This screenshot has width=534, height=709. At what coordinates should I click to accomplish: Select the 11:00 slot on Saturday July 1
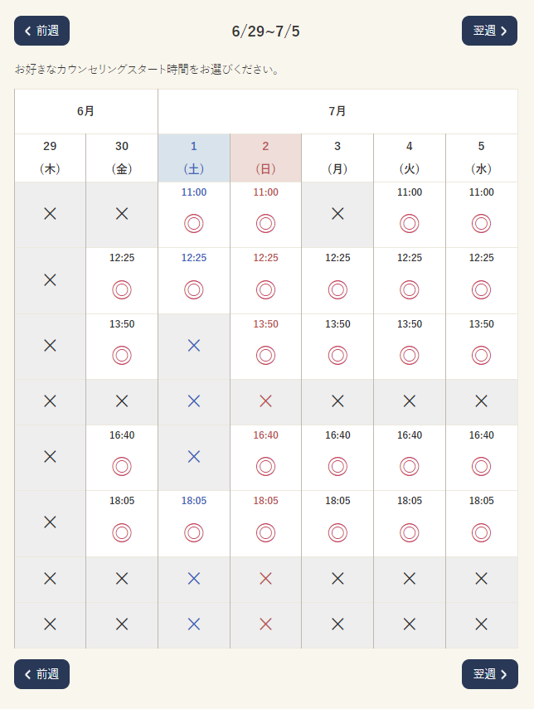[193, 215]
